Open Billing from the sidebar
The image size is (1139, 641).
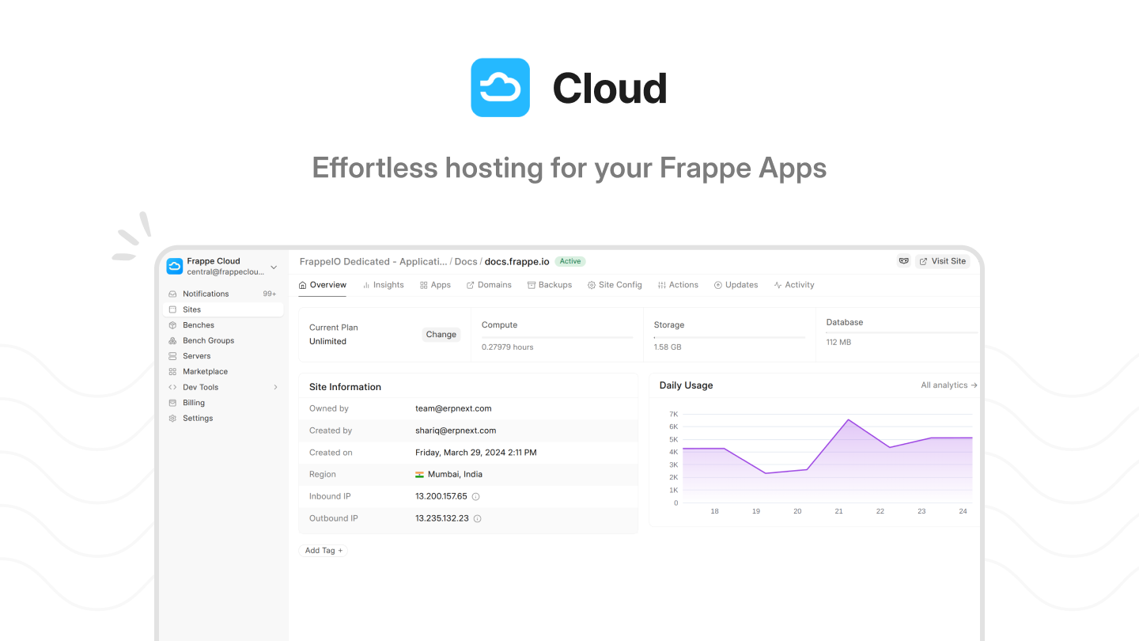(194, 402)
